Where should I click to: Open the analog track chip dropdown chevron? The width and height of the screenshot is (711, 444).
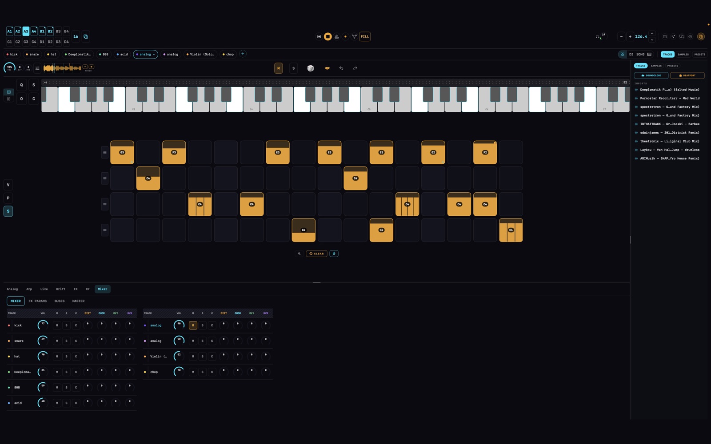coord(154,55)
